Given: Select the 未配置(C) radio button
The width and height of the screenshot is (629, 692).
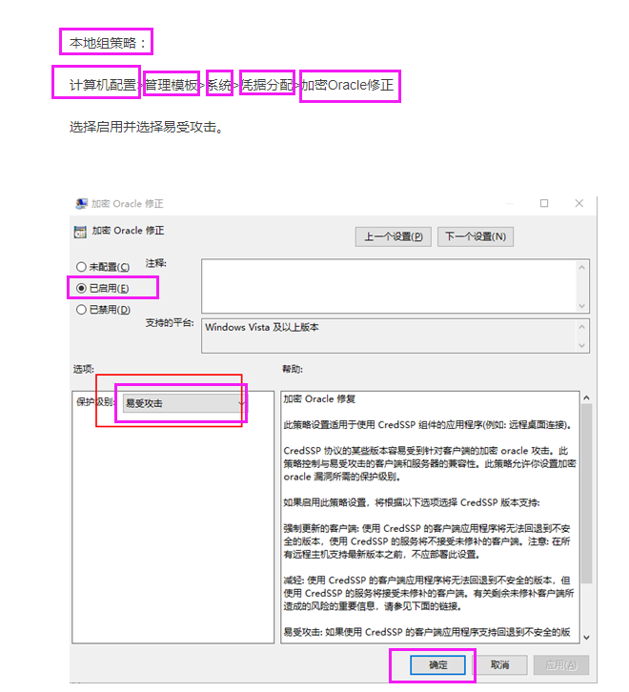Looking at the screenshot, I should pyautogui.click(x=81, y=267).
